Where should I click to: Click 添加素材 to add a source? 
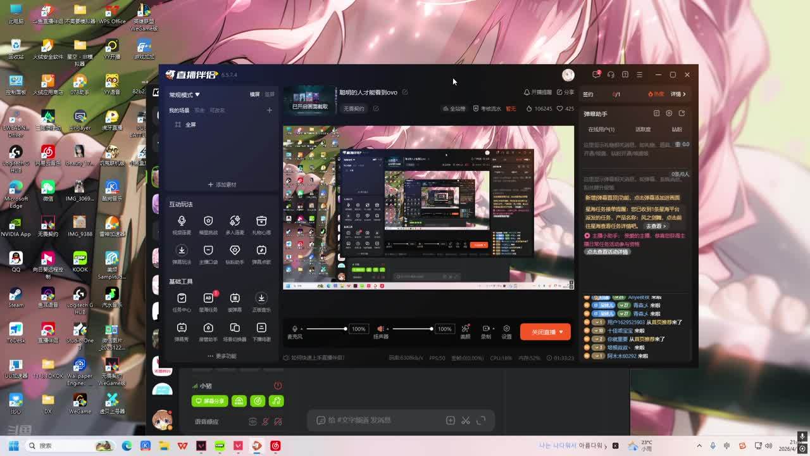pos(221,185)
